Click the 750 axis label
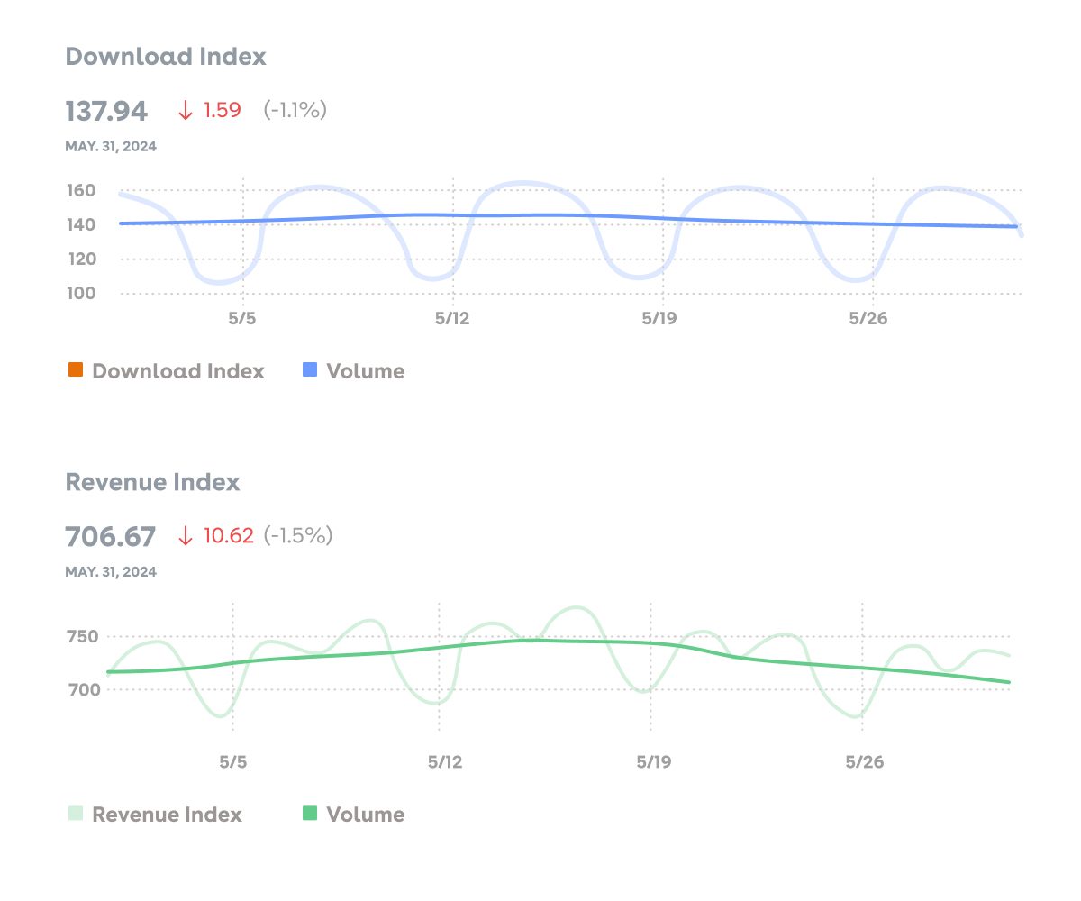 (x=81, y=637)
